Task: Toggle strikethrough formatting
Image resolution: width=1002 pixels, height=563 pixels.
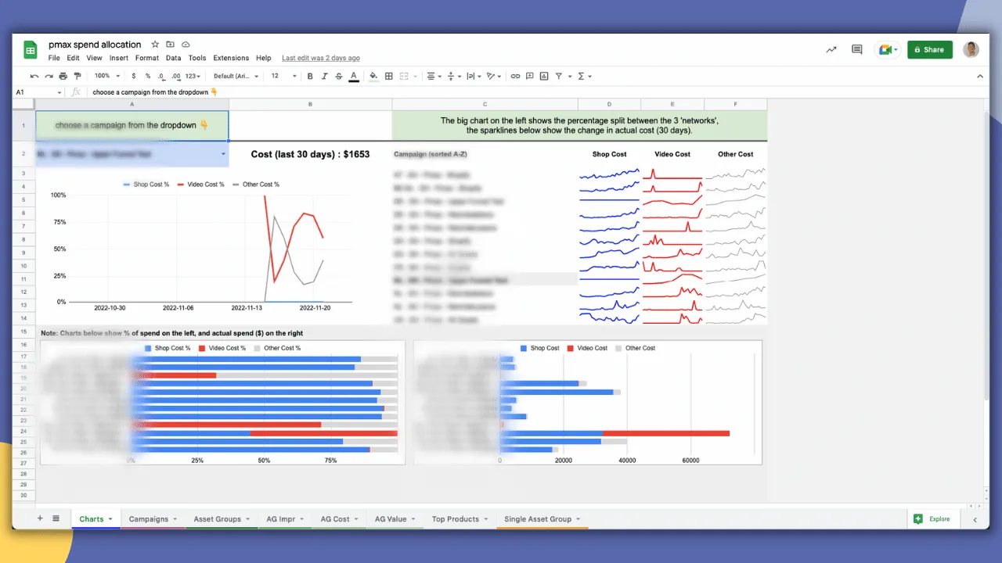Action: [339, 76]
